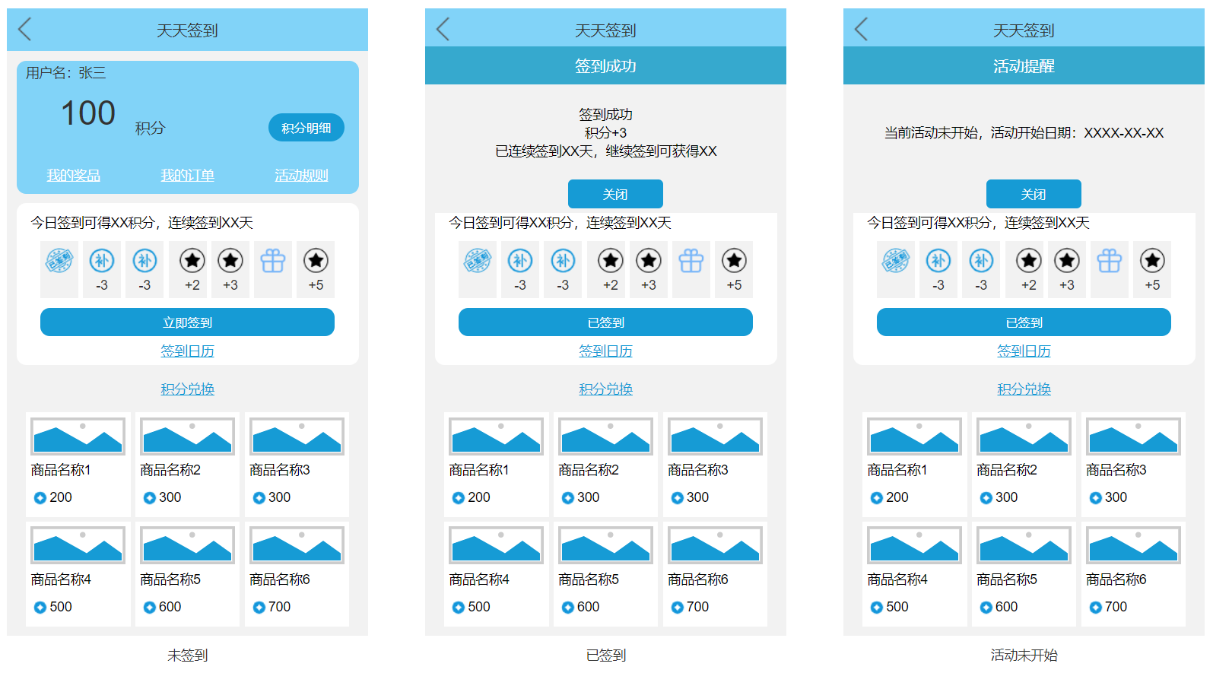Select the +5 star icon in 未签到 screen
Image resolution: width=1213 pixels, height=673 pixels.
click(x=316, y=261)
